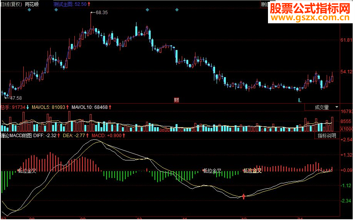This screenshot has height=220, width=355.
Task: Click the DEA: -2.77 value
Action: point(74,136)
